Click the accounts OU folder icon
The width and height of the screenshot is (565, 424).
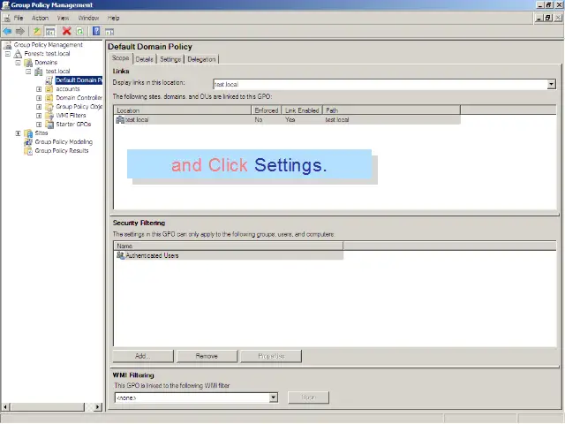pos(49,89)
